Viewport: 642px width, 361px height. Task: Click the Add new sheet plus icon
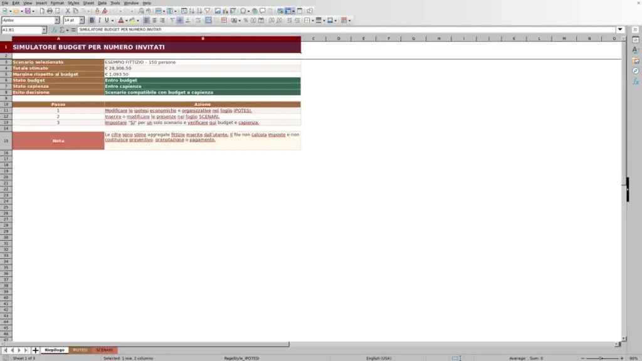[x=35, y=350]
